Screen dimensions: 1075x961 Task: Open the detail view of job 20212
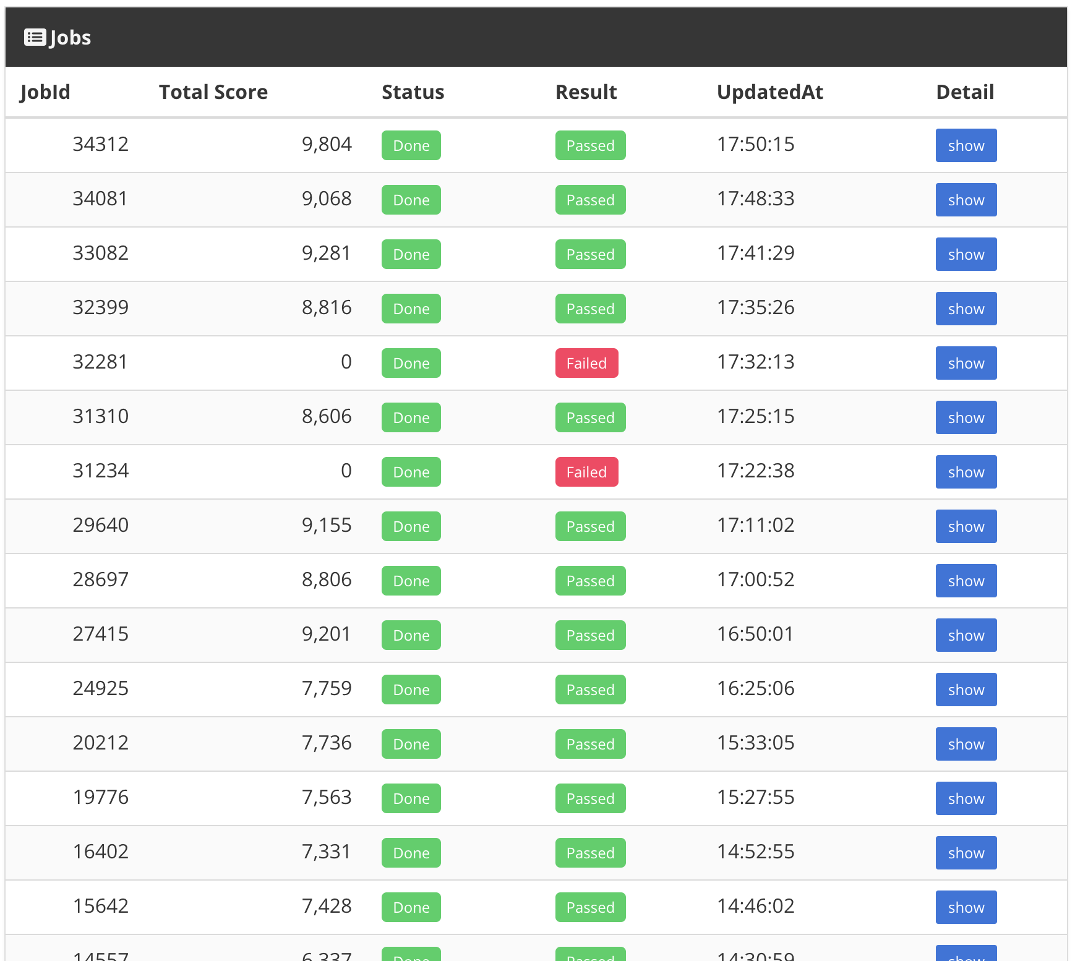(x=966, y=744)
